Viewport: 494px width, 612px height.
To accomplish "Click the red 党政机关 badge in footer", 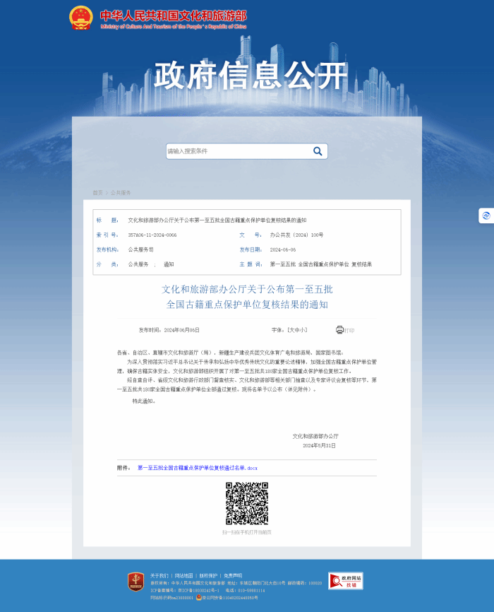I will 135,582.
